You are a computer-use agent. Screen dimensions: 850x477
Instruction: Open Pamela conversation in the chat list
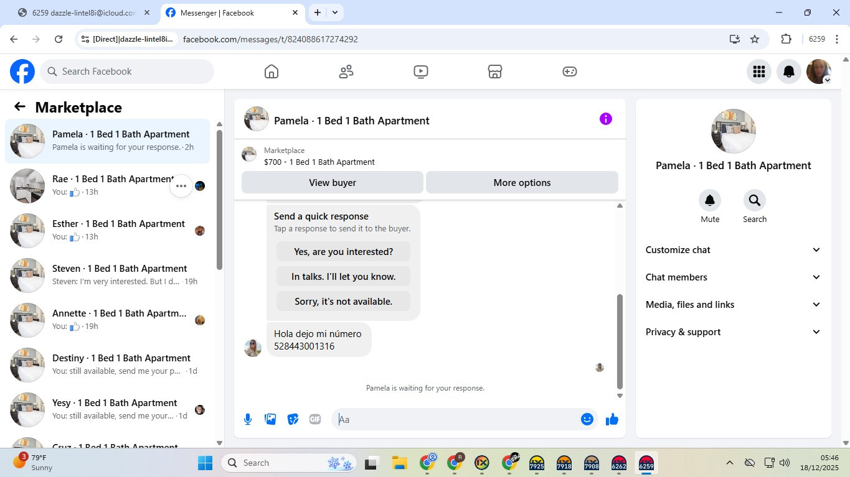pyautogui.click(x=108, y=141)
